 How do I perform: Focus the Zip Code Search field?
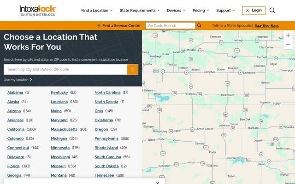click(x=171, y=26)
